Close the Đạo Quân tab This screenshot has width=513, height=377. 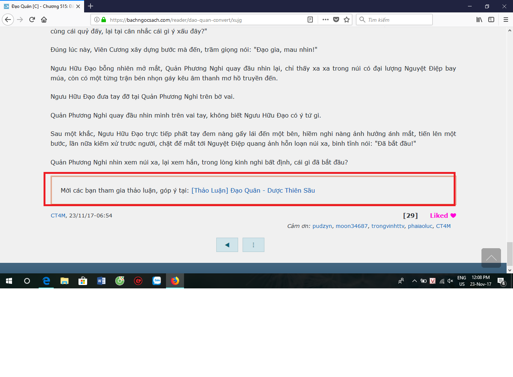pyautogui.click(x=78, y=6)
